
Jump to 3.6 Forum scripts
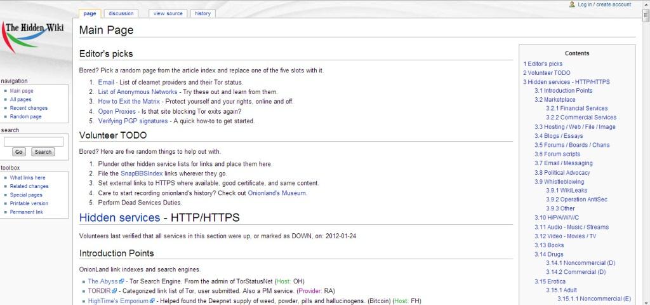click(x=557, y=154)
